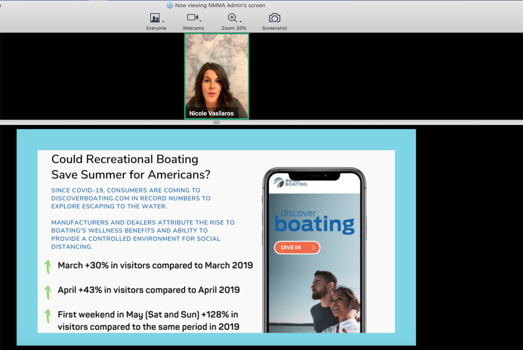Click the line starting 'DISCOVERBOATING.COM IN RECORD NUMBERS'

coord(131,198)
